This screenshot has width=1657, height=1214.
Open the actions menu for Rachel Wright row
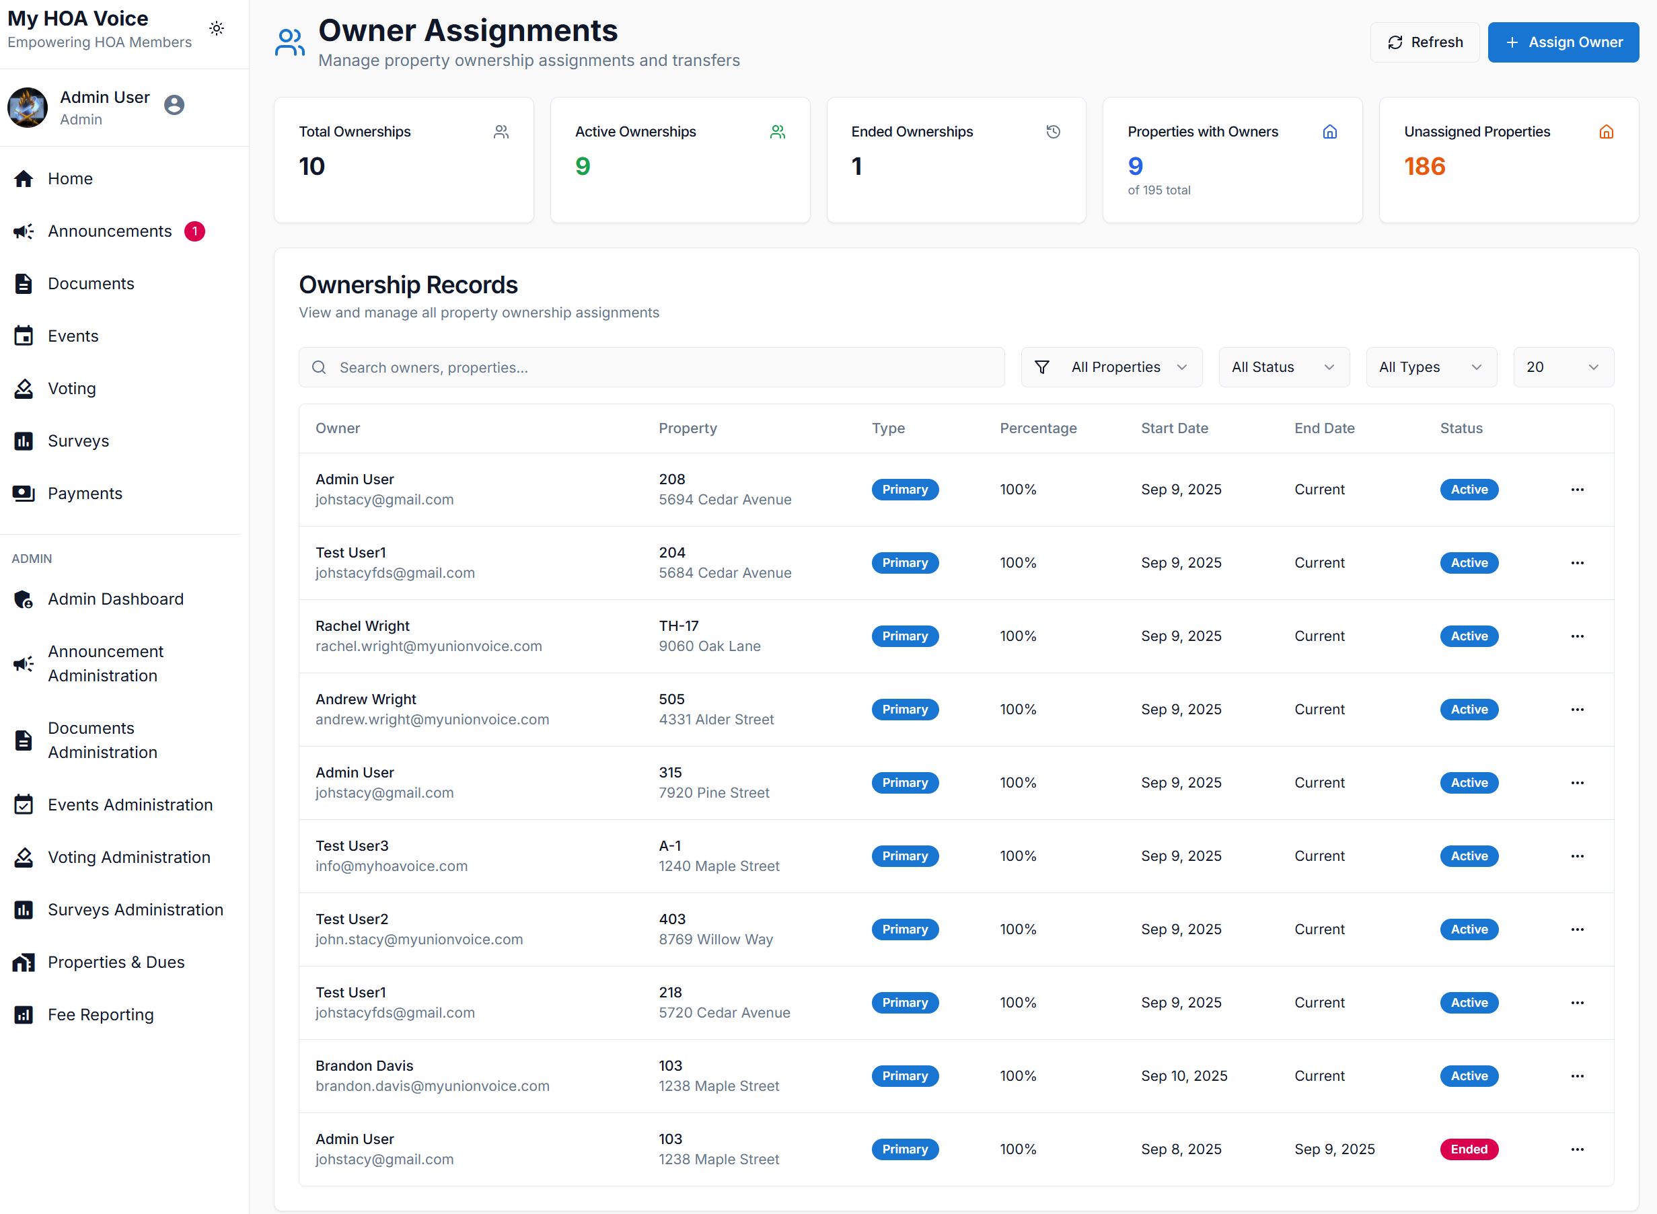coord(1577,636)
